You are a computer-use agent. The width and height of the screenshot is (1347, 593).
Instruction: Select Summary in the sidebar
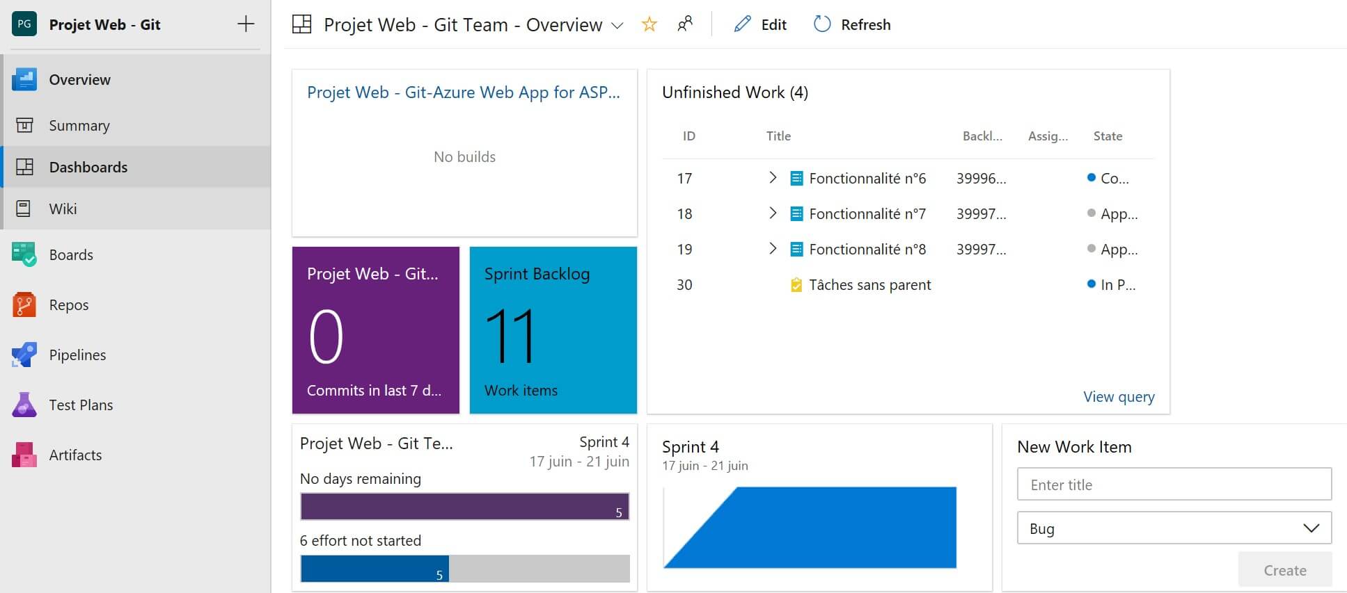click(79, 125)
